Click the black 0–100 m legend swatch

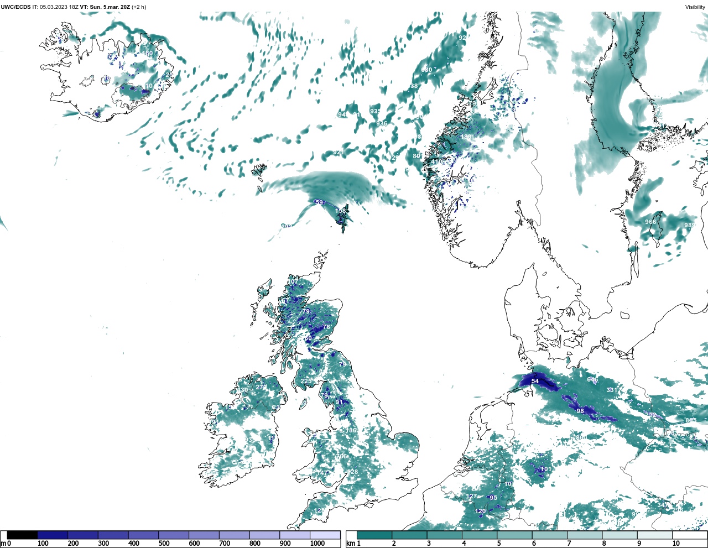tap(22, 535)
